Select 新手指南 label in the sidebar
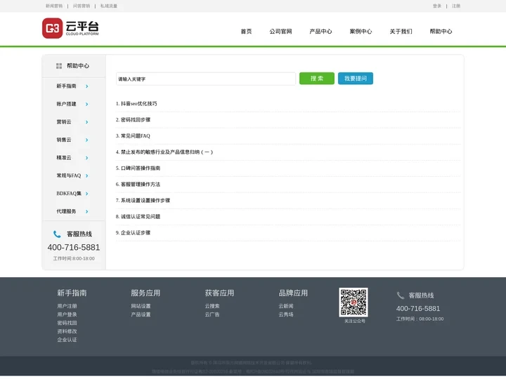506x379 pixels. click(67, 86)
